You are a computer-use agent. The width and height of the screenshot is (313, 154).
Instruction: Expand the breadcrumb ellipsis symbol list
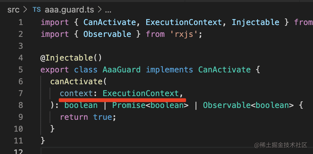pyautogui.click(x=108, y=10)
